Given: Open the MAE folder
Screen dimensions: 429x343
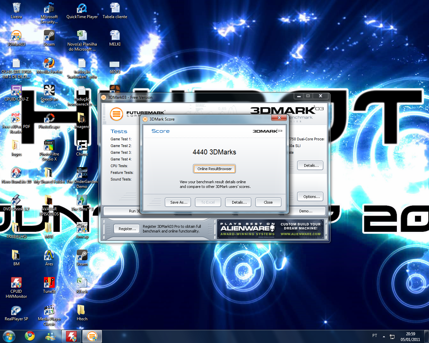Looking at the screenshot, I should coord(49,230).
